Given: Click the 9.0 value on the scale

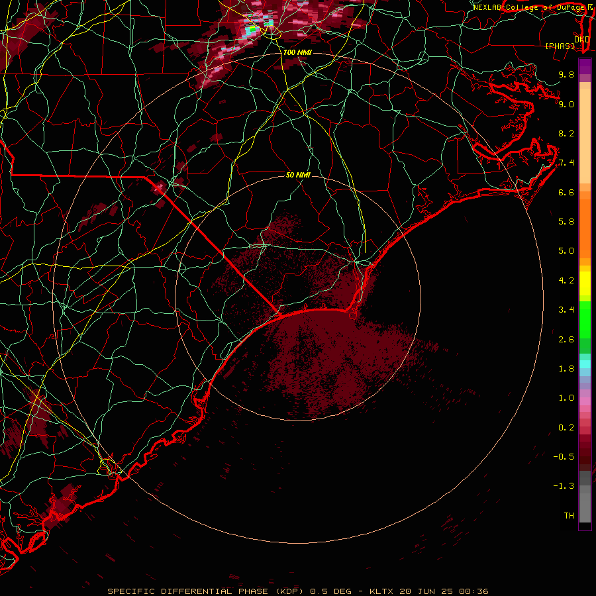Looking at the screenshot, I should pos(566,104).
